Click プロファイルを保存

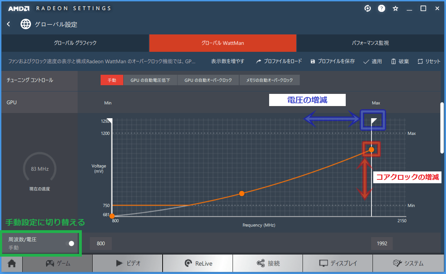click(332, 61)
